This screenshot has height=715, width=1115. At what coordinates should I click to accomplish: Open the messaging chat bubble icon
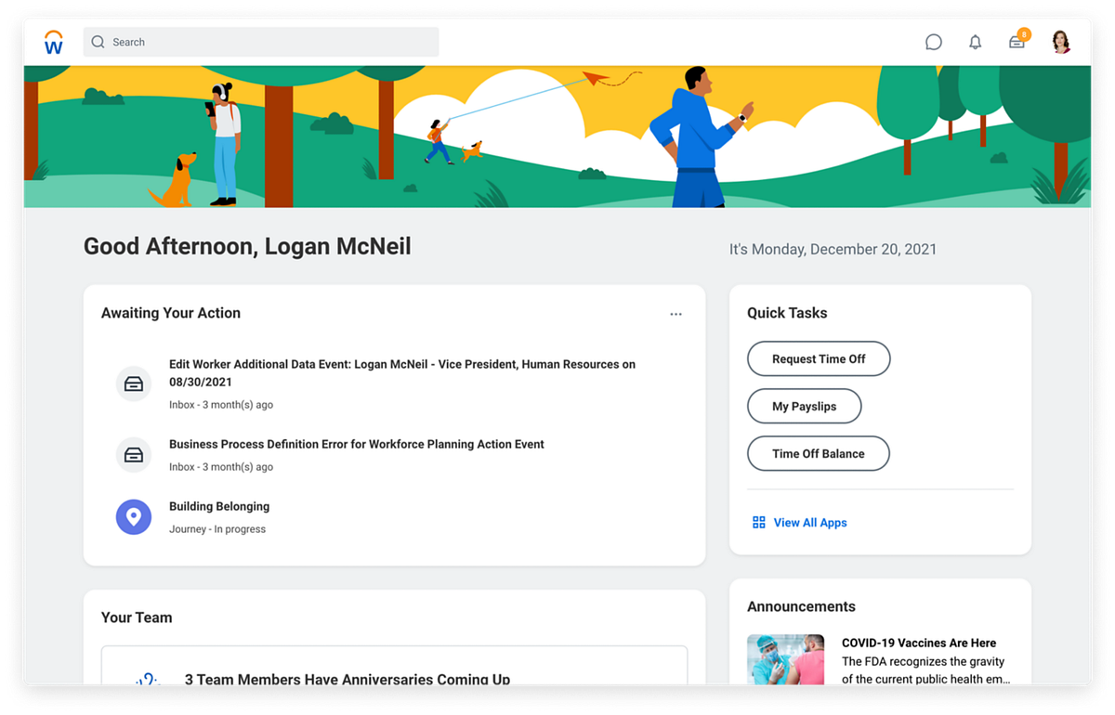coord(933,41)
